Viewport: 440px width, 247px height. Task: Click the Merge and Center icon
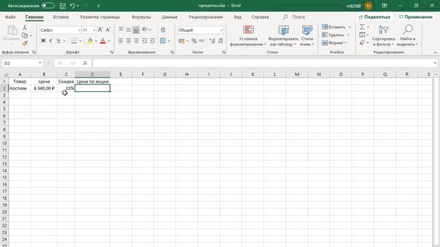click(x=163, y=41)
